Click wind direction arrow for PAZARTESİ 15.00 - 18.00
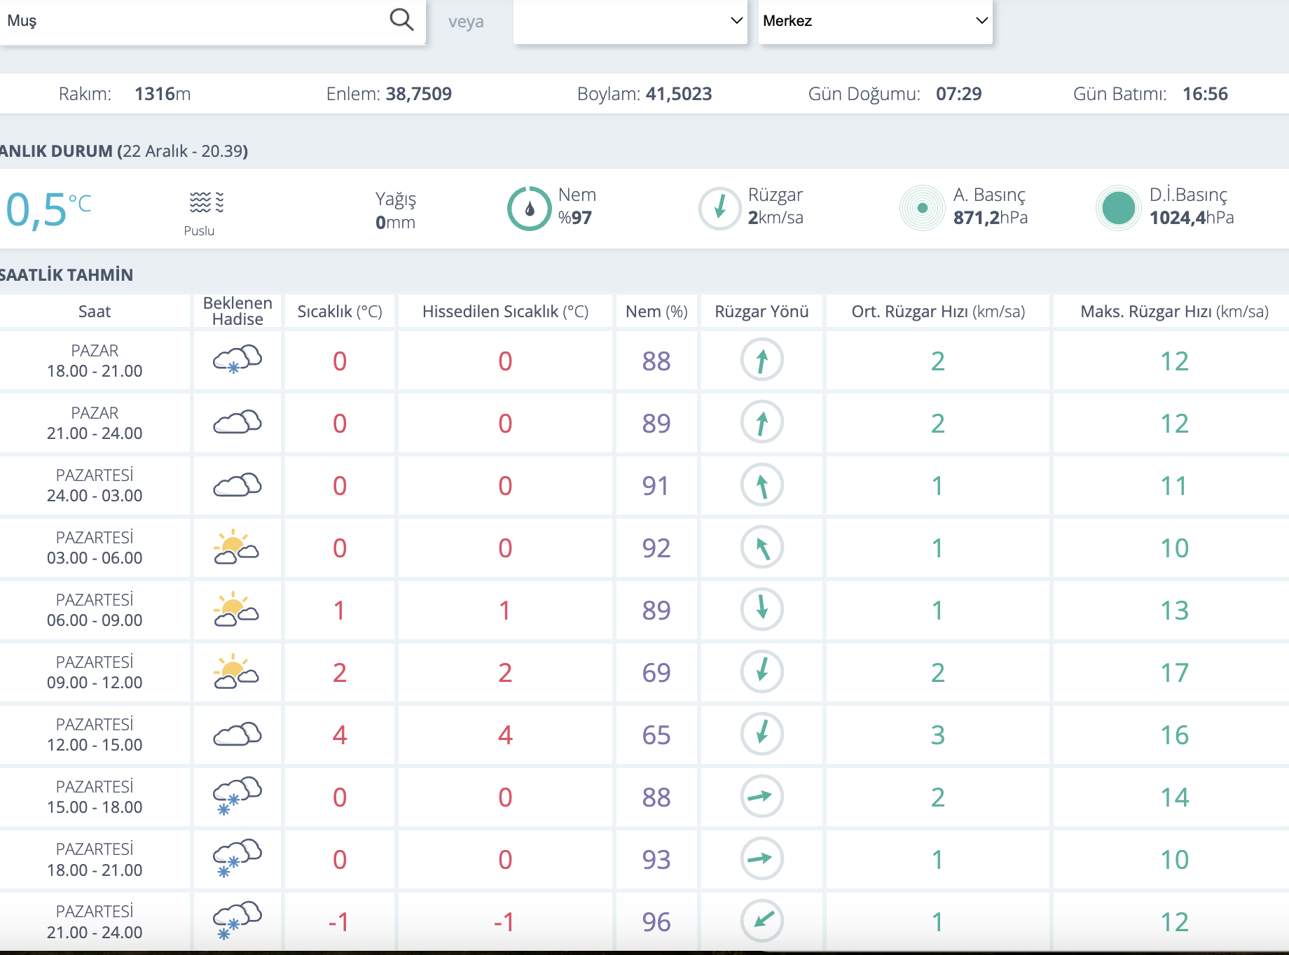 click(761, 796)
